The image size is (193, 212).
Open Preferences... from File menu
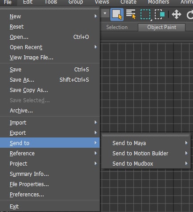[50, 194]
